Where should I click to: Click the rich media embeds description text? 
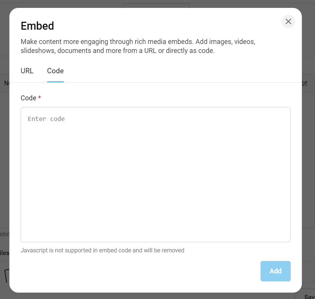pos(138,46)
